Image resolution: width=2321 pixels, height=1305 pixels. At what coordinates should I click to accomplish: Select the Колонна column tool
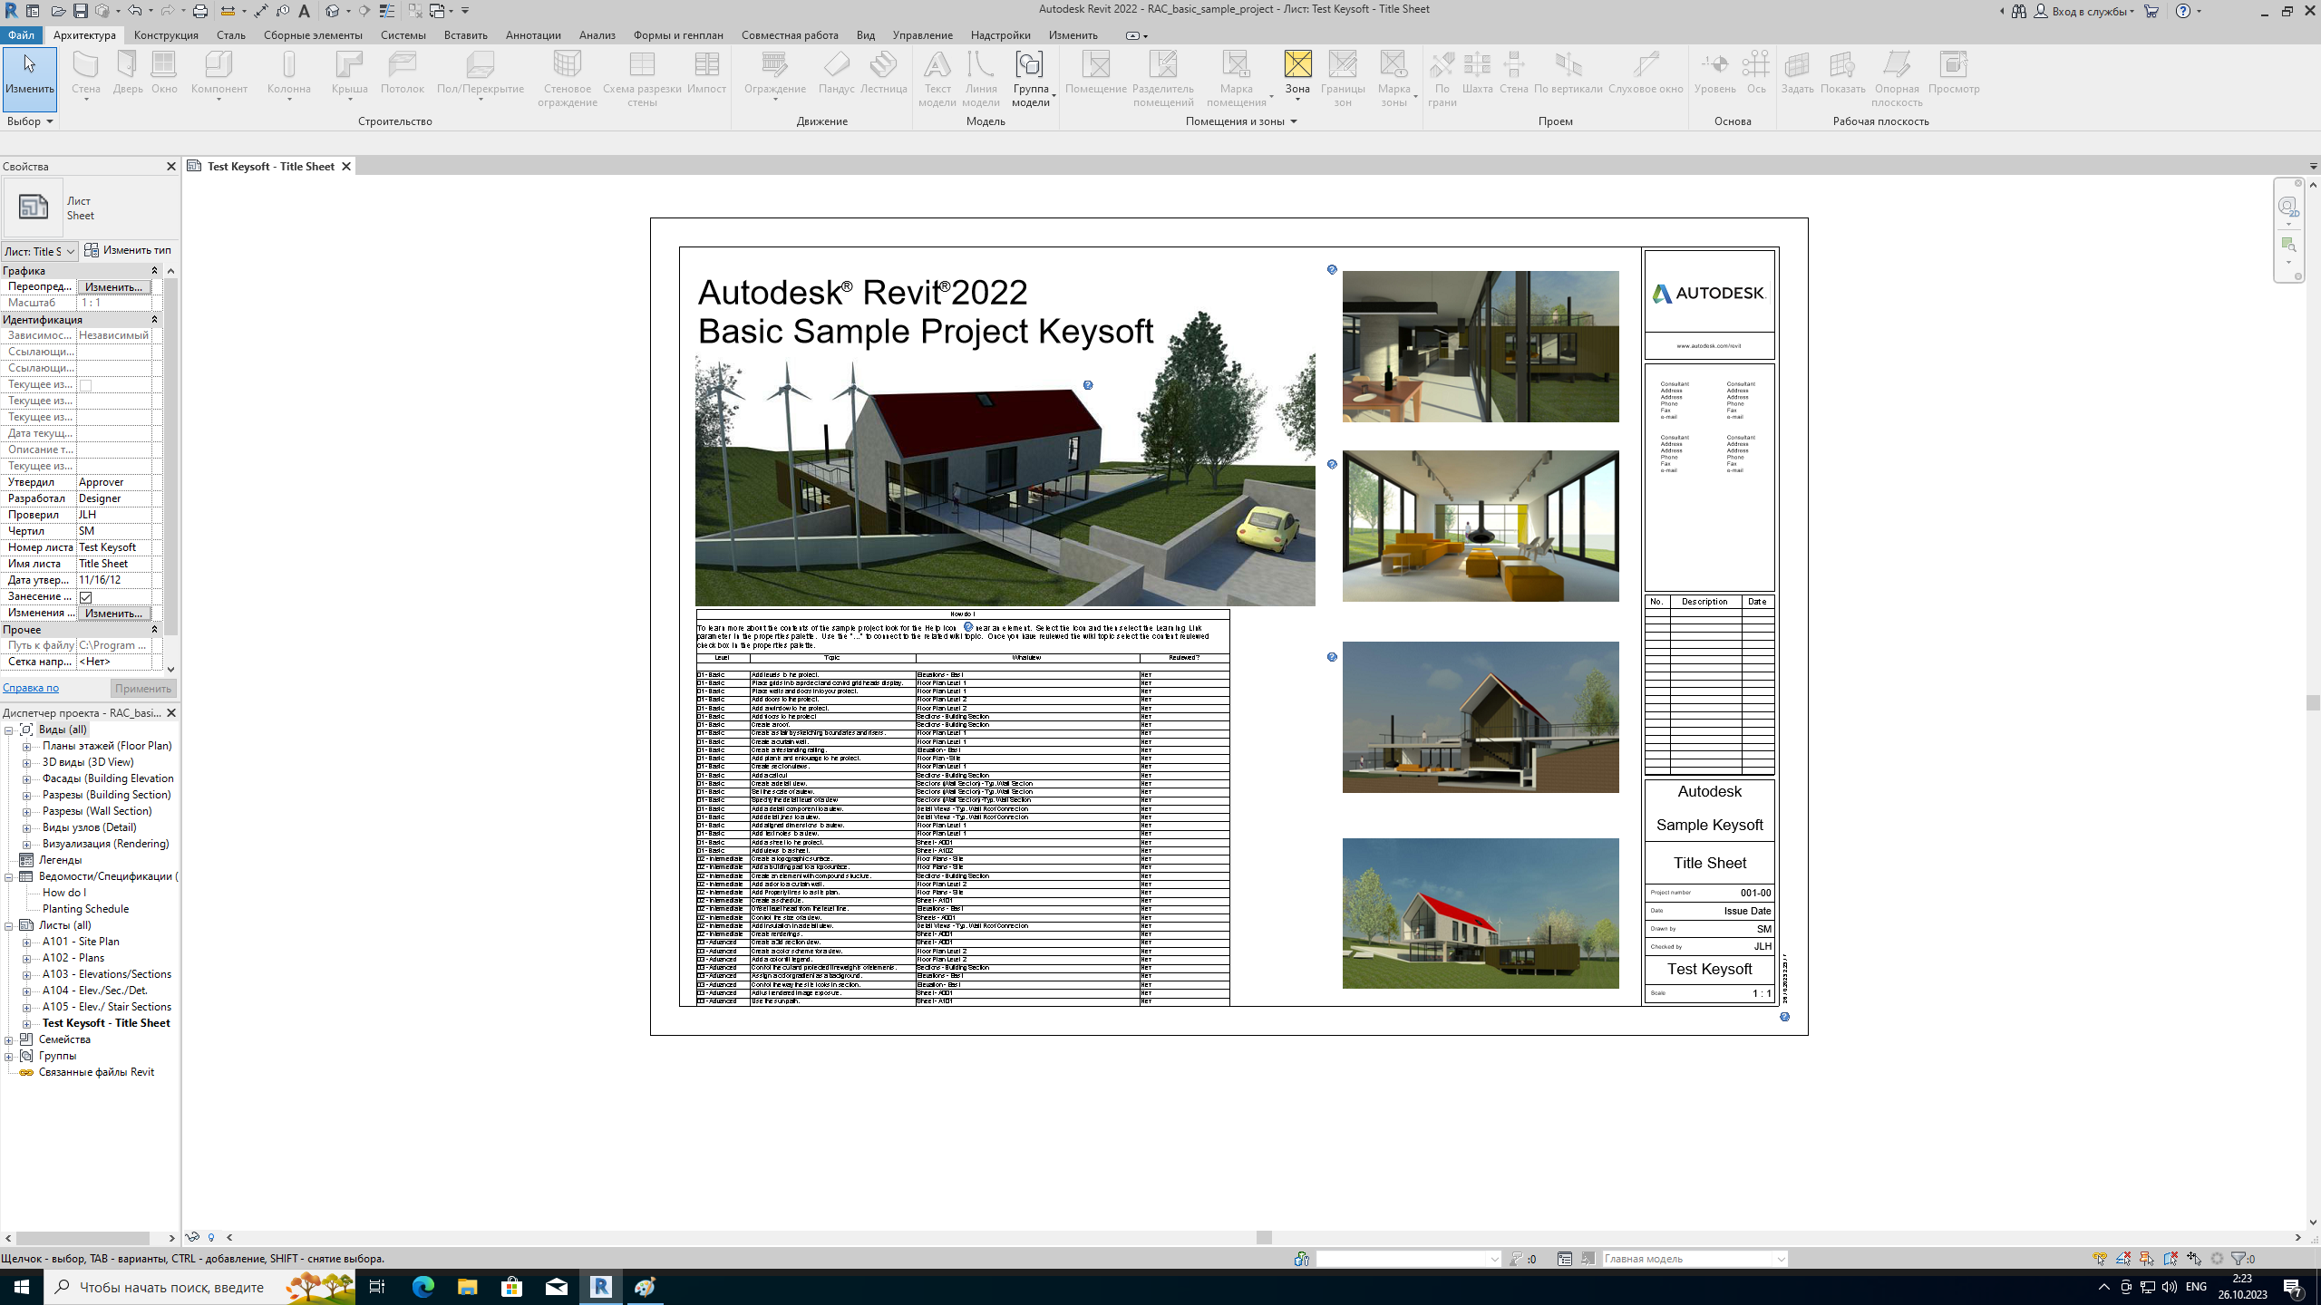(x=289, y=72)
